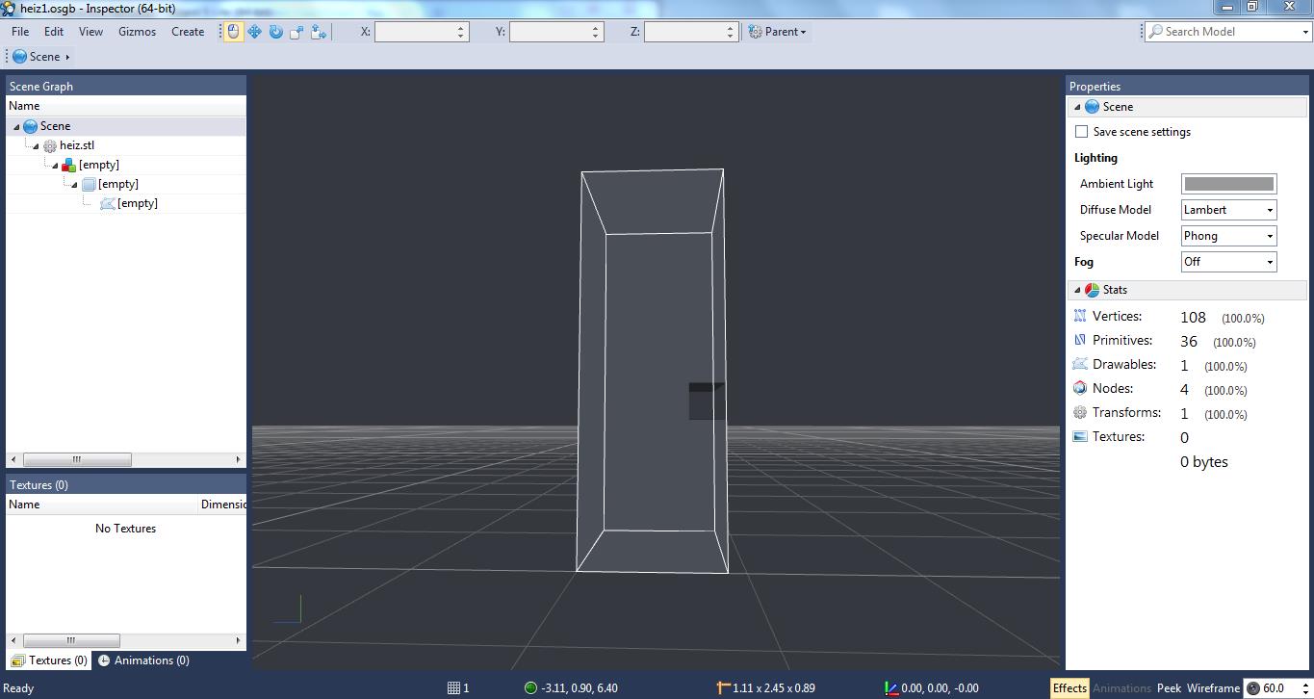Open the Diffuse Model dropdown
This screenshot has height=699, width=1314.
[1228, 210]
